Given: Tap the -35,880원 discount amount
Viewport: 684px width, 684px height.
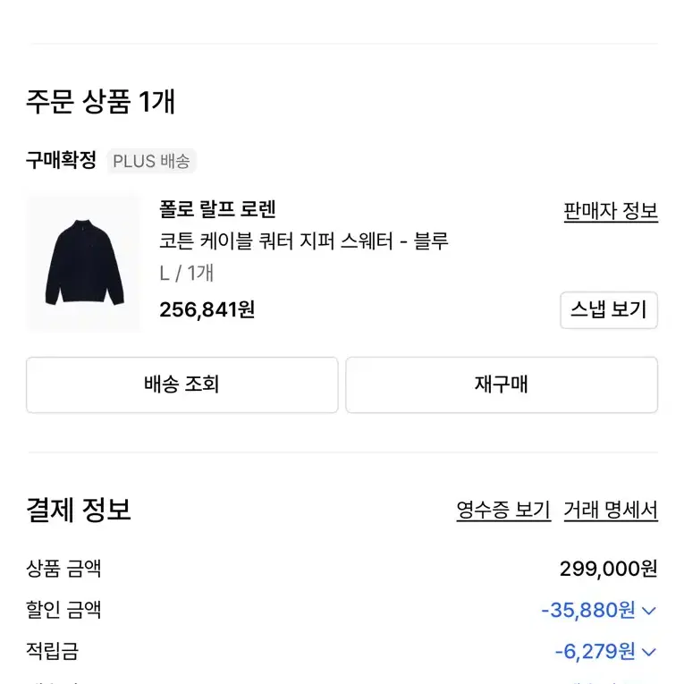Looking at the screenshot, I should click(588, 610).
